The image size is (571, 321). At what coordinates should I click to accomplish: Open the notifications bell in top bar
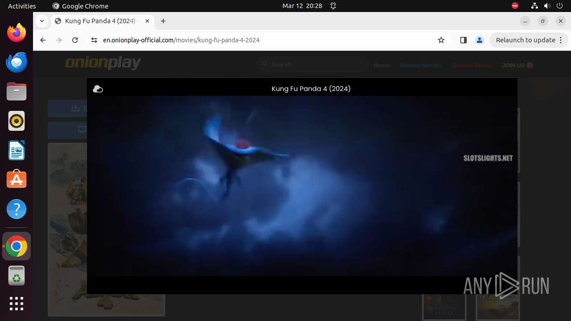333,6
